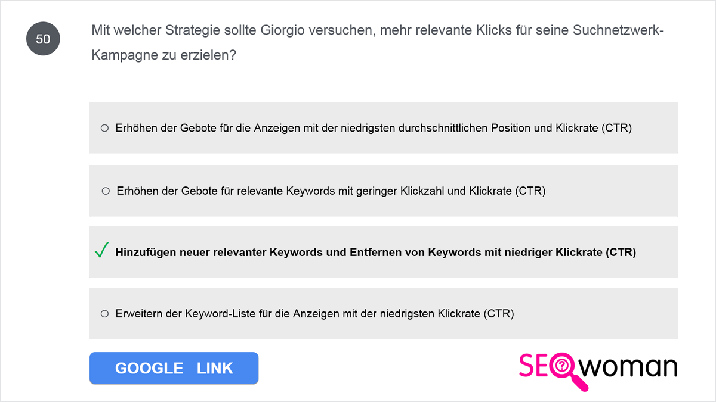Click the 'SE' letters in the logo
The image size is (716, 402).
pyautogui.click(x=535, y=366)
